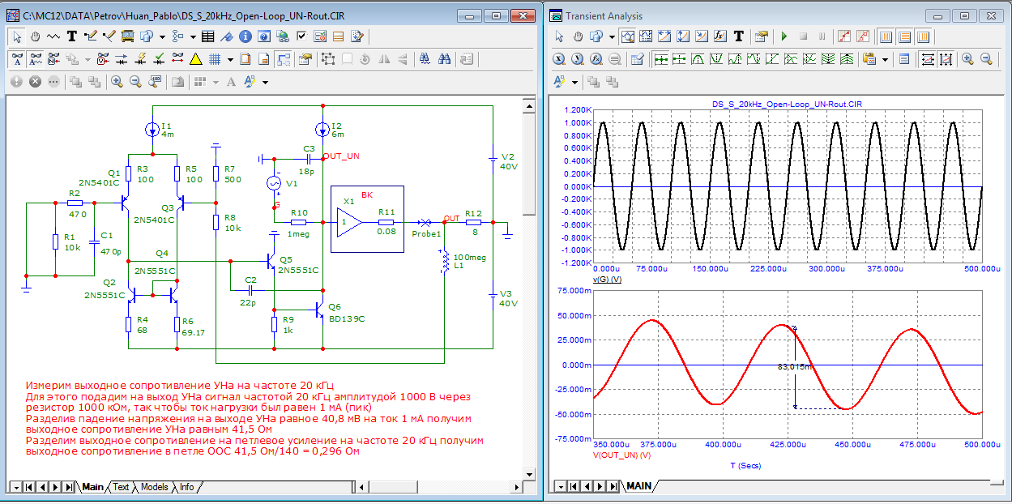
Task: Click the Pan hand tool in schematic window
Action: coord(35,36)
